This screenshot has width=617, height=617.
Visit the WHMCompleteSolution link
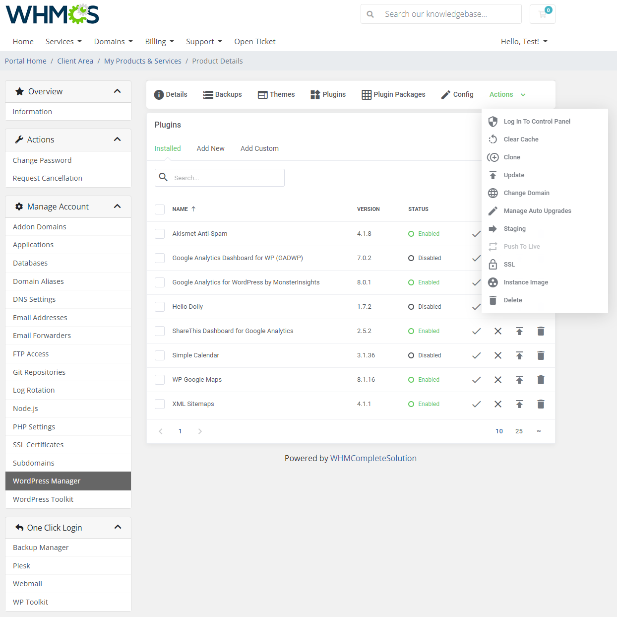(373, 458)
